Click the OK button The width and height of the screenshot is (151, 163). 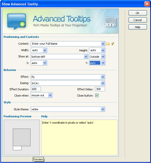138,13
